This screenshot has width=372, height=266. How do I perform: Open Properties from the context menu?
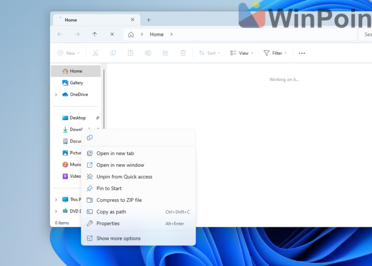pyautogui.click(x=139, y=223)
